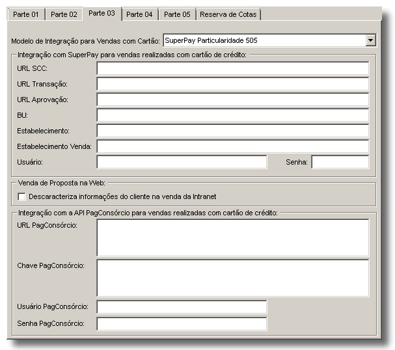Focus the Chave PagConsórcio text area
This screenshot has height=350, width=395.
233,278
